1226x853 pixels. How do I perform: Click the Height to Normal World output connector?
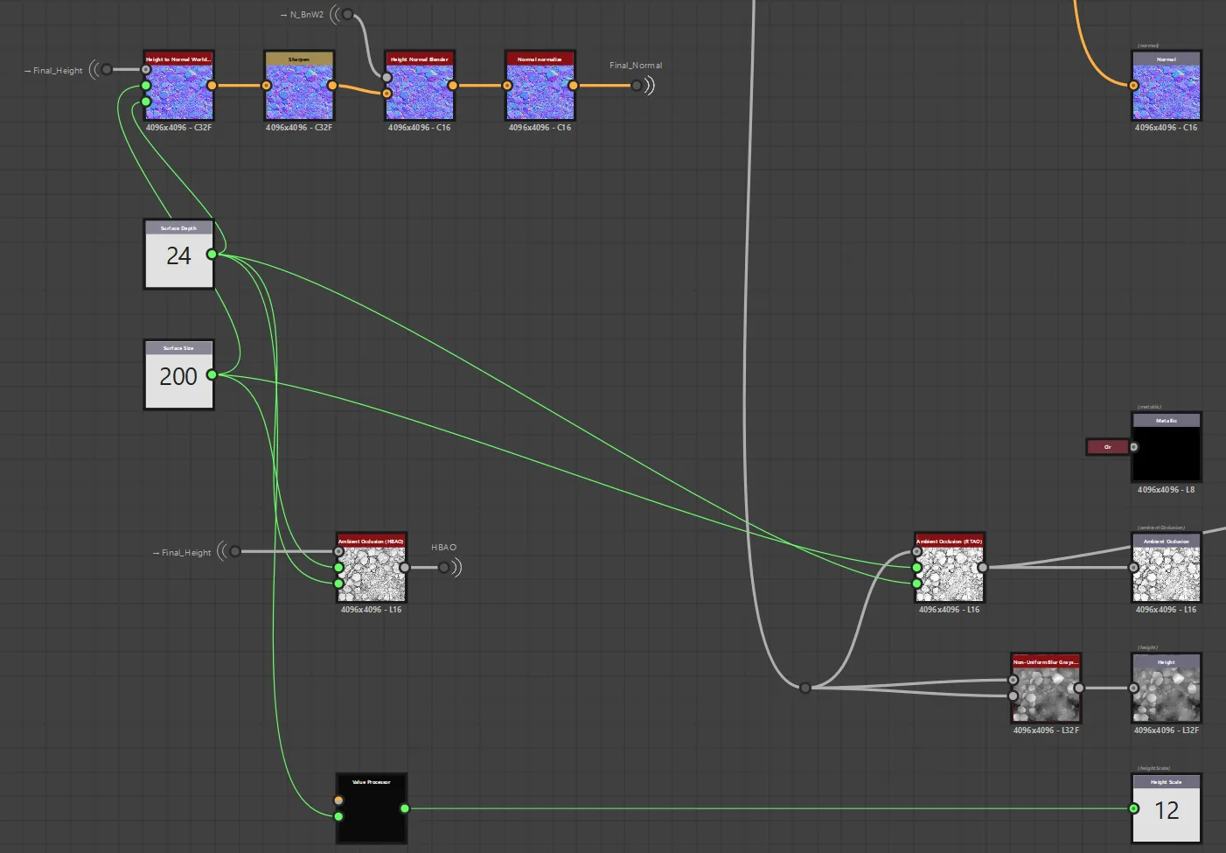click(212, 86)
